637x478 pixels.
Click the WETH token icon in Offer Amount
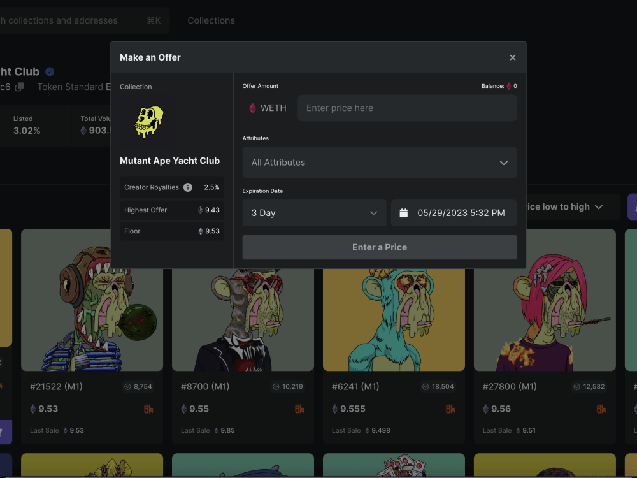click(x=252, y=108)
